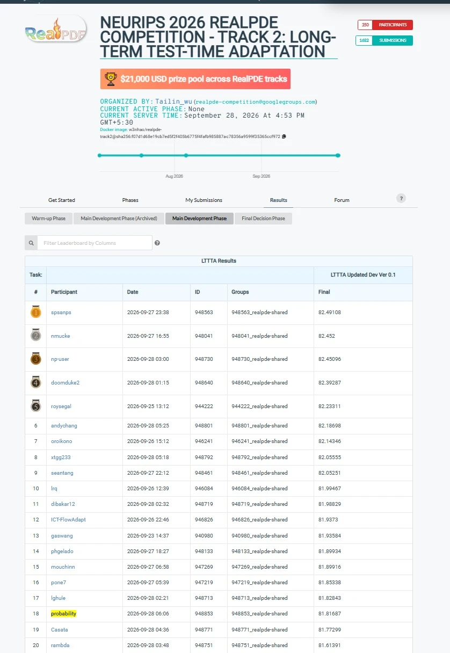The height and width of the screenshot is (653, 450).
Task: Open participant gaswang profile link
Action: pos(62,536)
